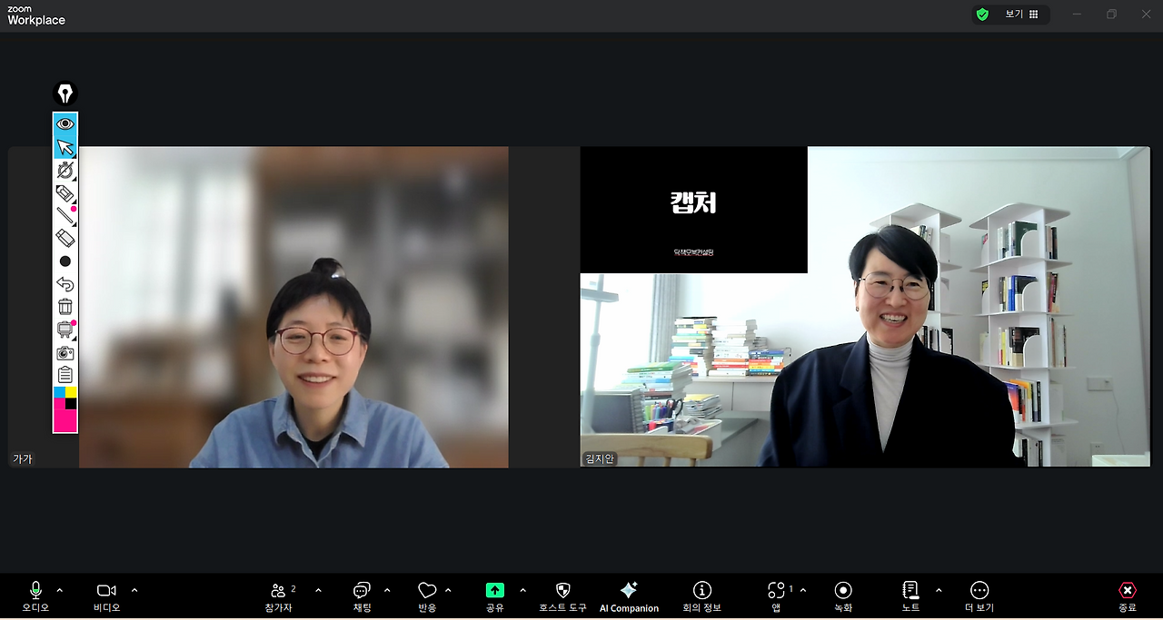Image resolution: width=1163 pixels, height=620 pixels.
Task: Click the 가가 name label
Action: tap(22, 459)
